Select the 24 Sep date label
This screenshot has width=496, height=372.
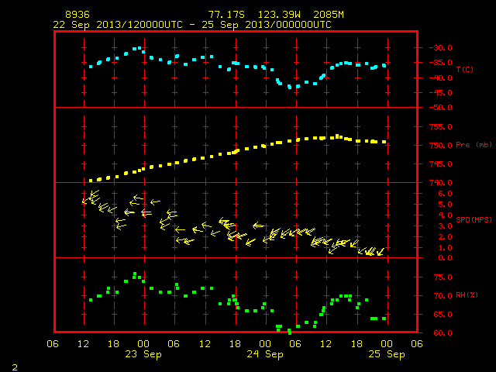pyautogui.click(x=265, y=354)
